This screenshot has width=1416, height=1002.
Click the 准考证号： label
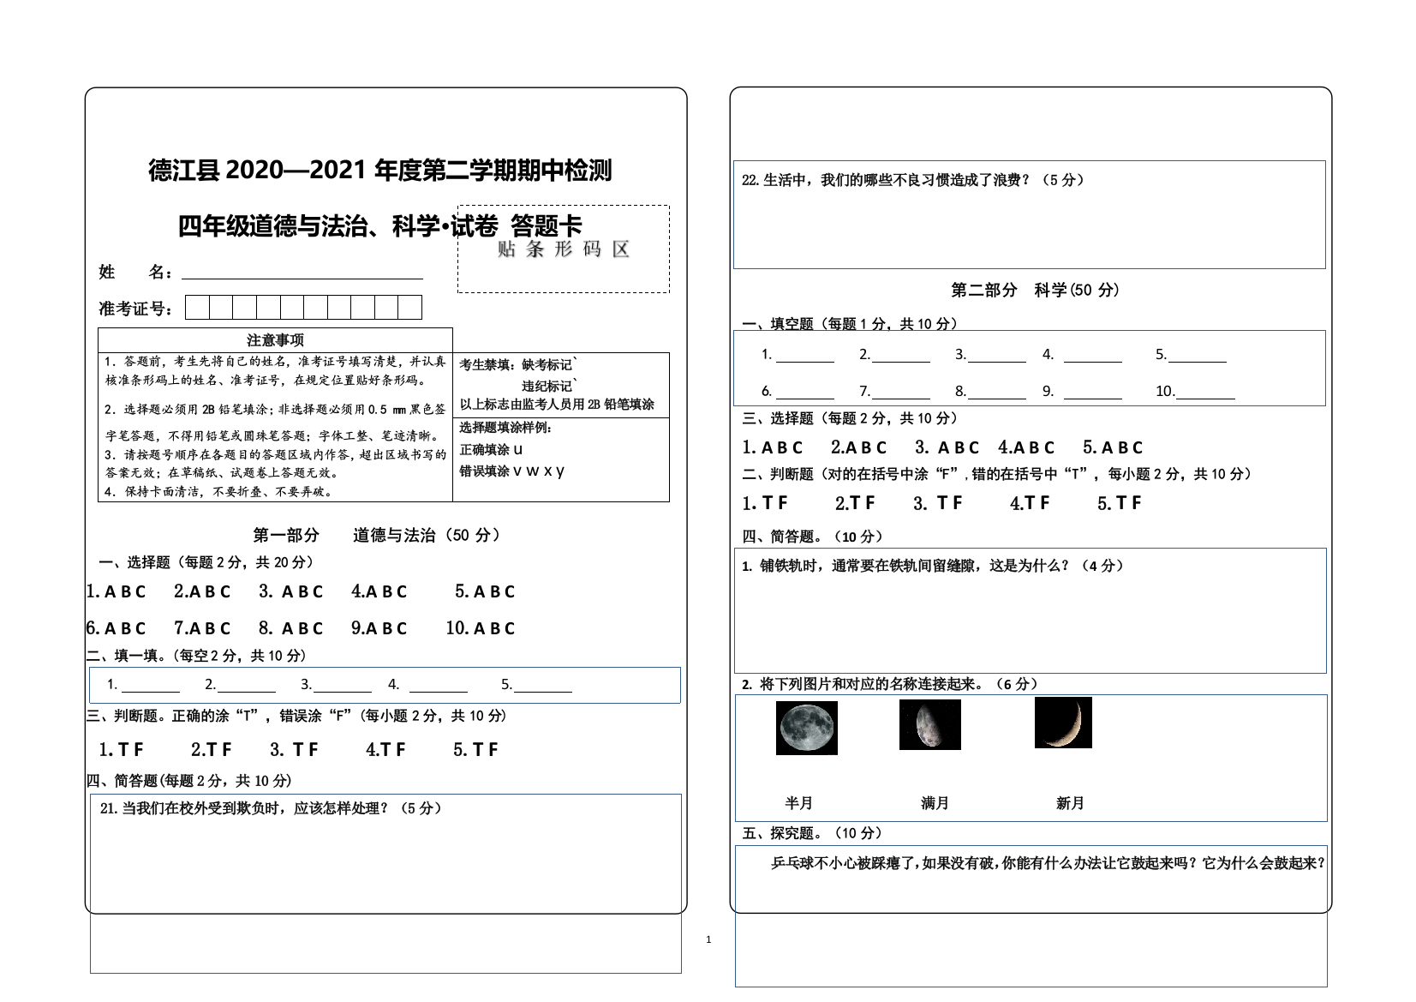(x=136, y=309)
